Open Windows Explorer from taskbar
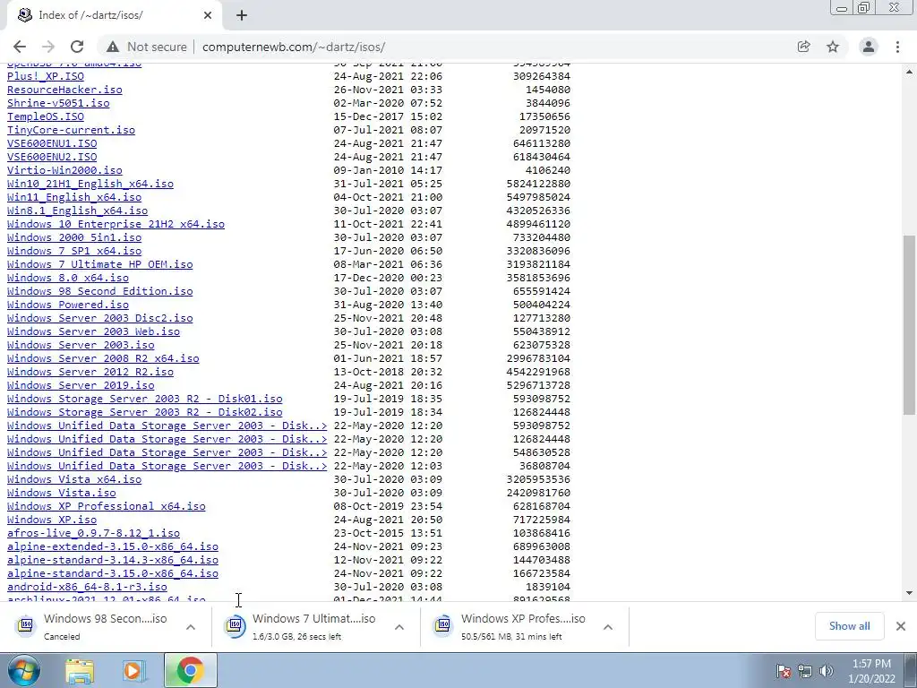This screenshot has width=917, height=688. [x=80, y=670]
